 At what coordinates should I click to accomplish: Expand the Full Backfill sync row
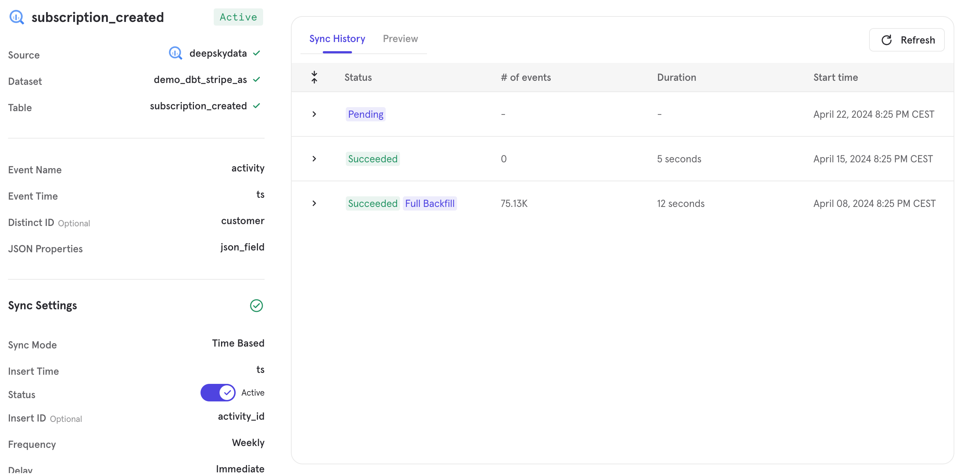click(314, 203)
